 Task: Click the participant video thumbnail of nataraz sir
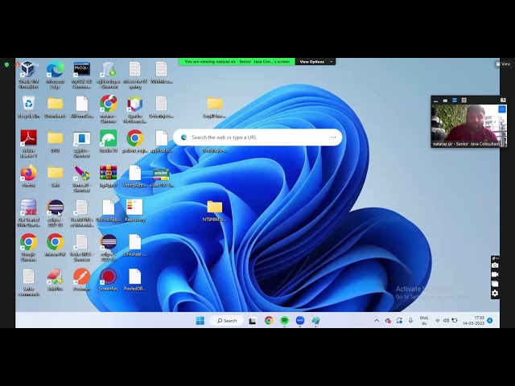pyautogui.click(x=468, y=123)
